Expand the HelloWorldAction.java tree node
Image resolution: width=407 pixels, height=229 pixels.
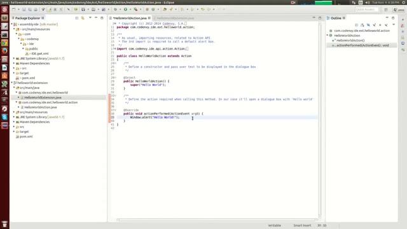point(18,107)
